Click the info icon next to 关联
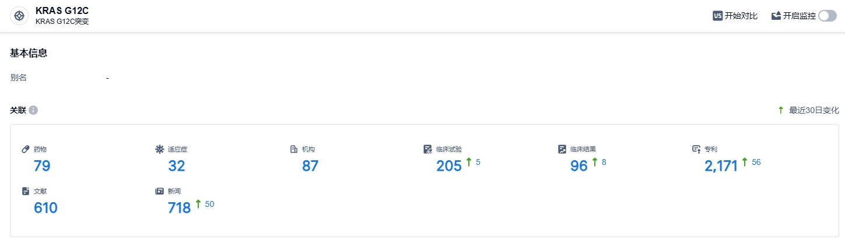 [33, 110]
